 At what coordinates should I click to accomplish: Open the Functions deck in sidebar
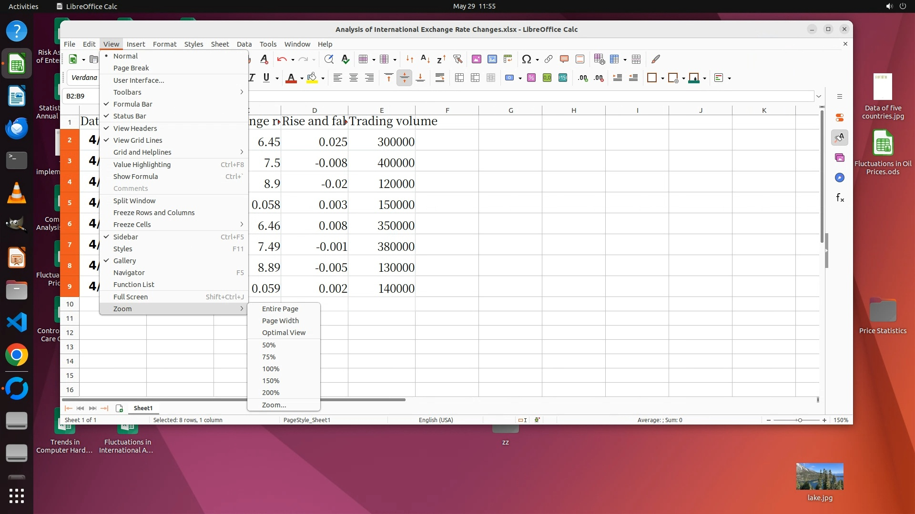840,198
